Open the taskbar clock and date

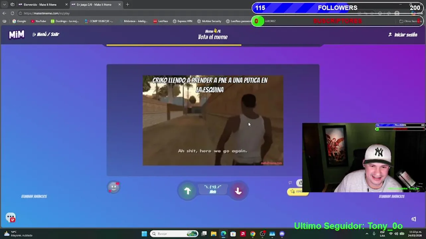[x=415, y=234]
